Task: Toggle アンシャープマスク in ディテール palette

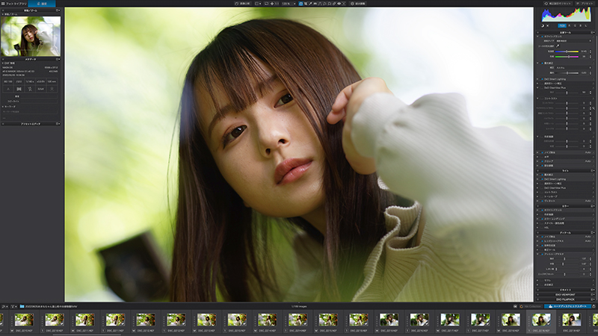Action: [542, 254]
